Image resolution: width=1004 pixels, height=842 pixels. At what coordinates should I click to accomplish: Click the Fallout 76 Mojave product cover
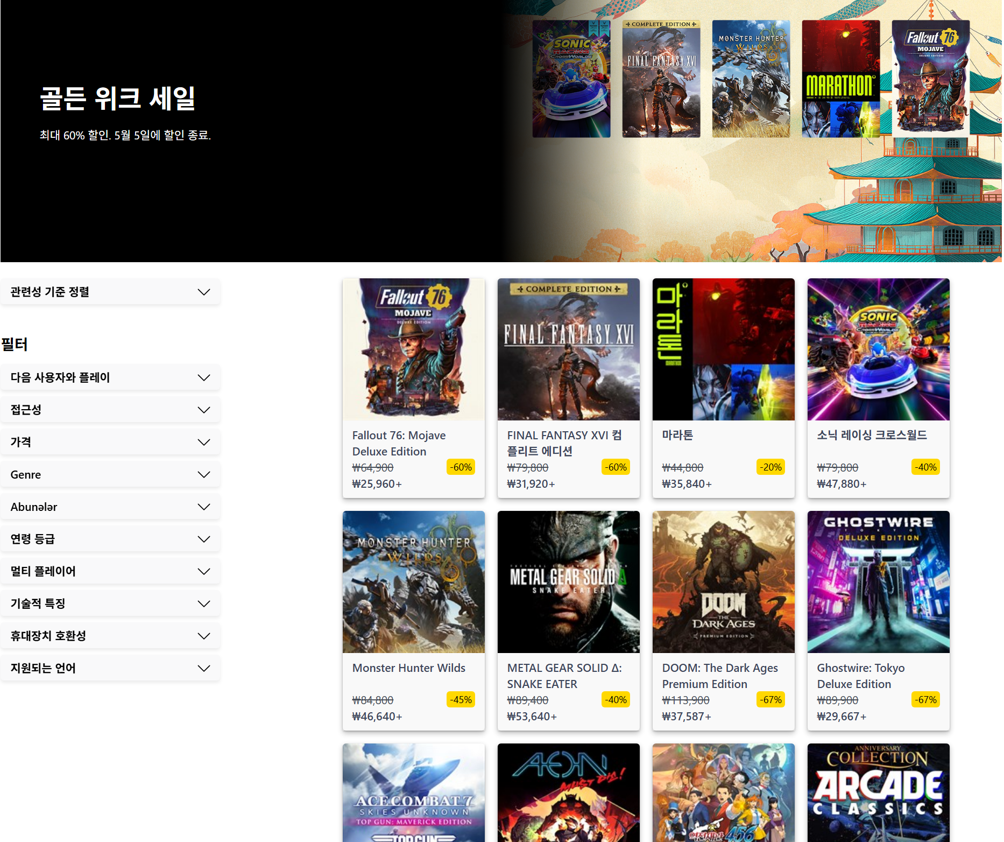coord(413,349)
